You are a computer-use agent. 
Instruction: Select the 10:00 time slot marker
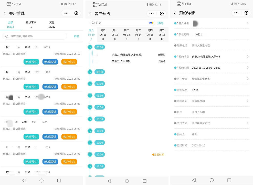pyautogui.click(x=100, y=107)
